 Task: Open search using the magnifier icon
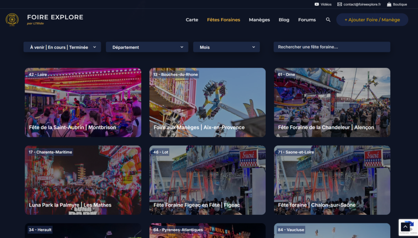(328, 19)
